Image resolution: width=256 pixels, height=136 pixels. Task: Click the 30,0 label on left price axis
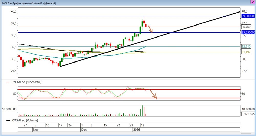[14, 59]
